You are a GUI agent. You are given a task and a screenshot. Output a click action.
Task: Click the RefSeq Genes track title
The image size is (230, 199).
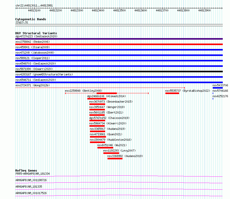click(x=26, y=170)
